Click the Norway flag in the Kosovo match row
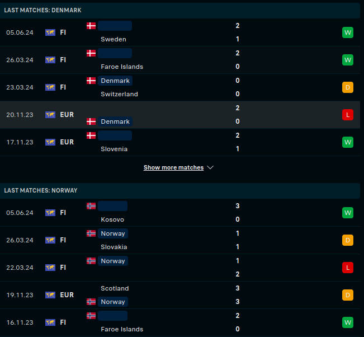This screenshot has width=364, height=337. click(91, 206)
